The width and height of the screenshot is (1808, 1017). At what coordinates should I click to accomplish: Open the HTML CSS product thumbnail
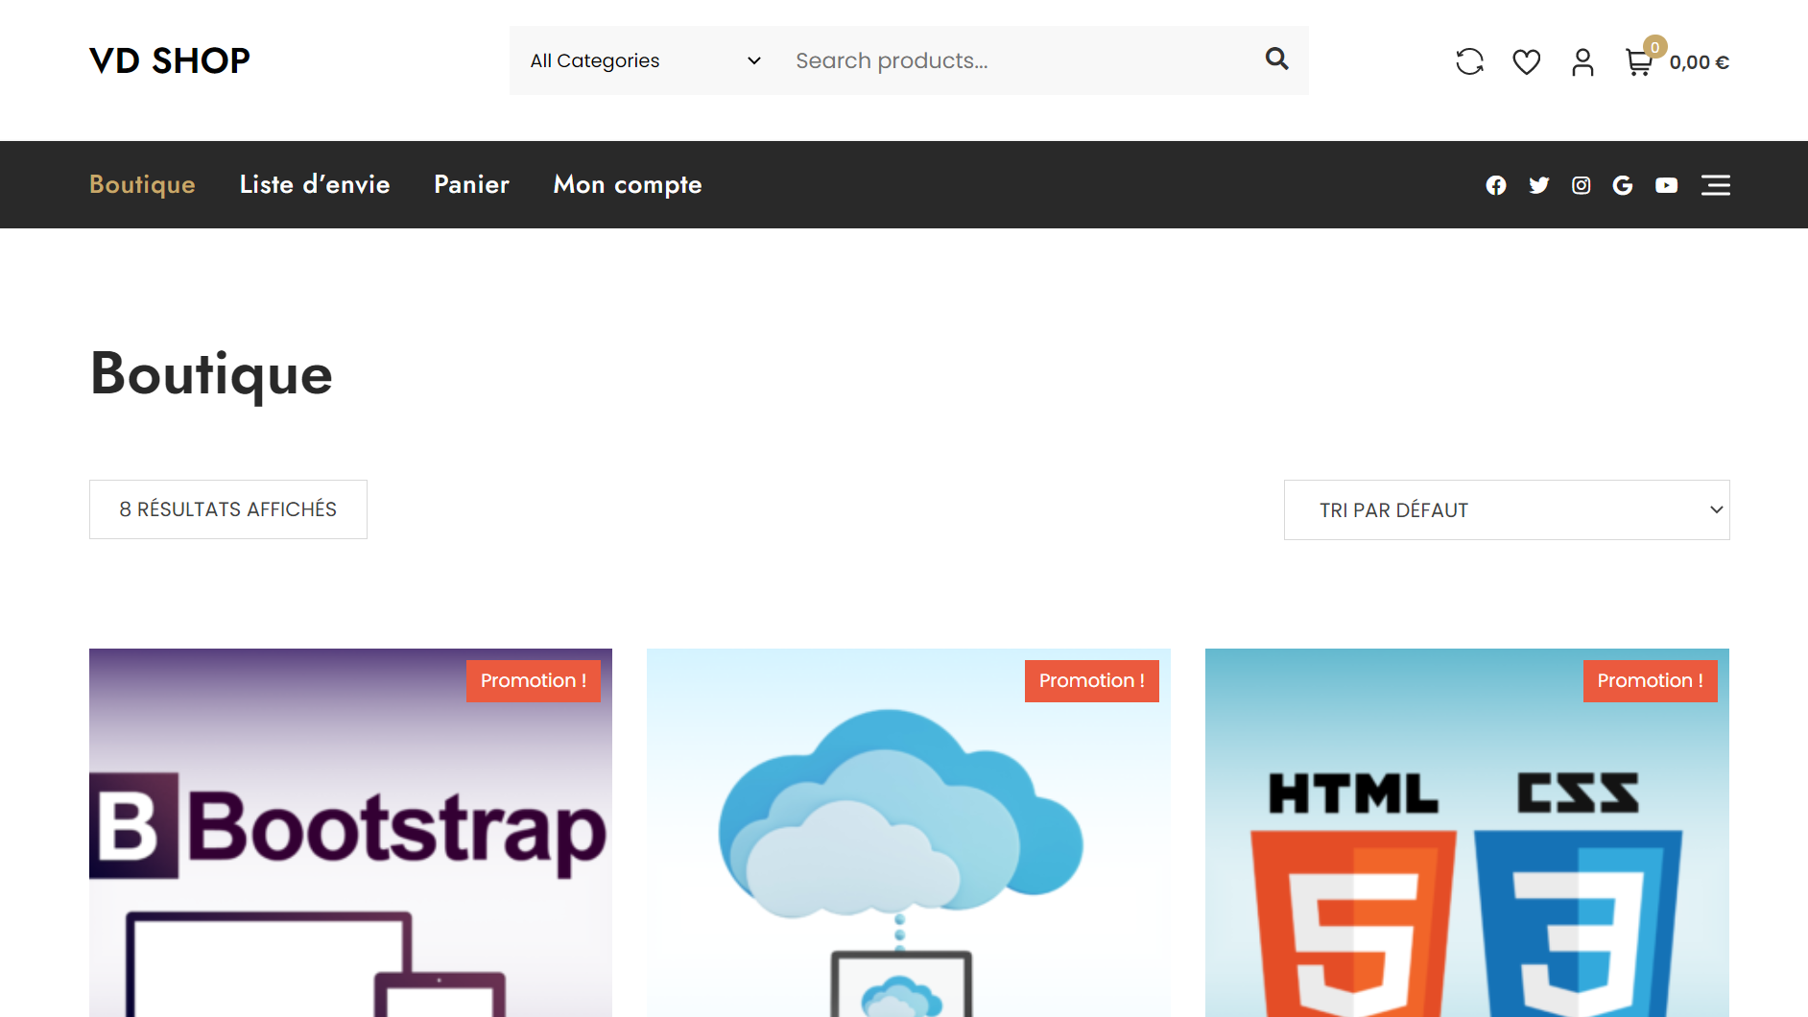1467,833
